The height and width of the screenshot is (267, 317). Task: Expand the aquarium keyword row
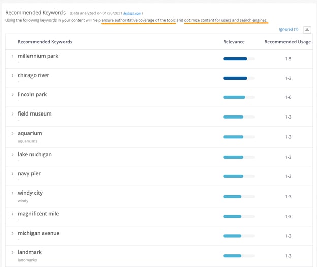(12, 134)
